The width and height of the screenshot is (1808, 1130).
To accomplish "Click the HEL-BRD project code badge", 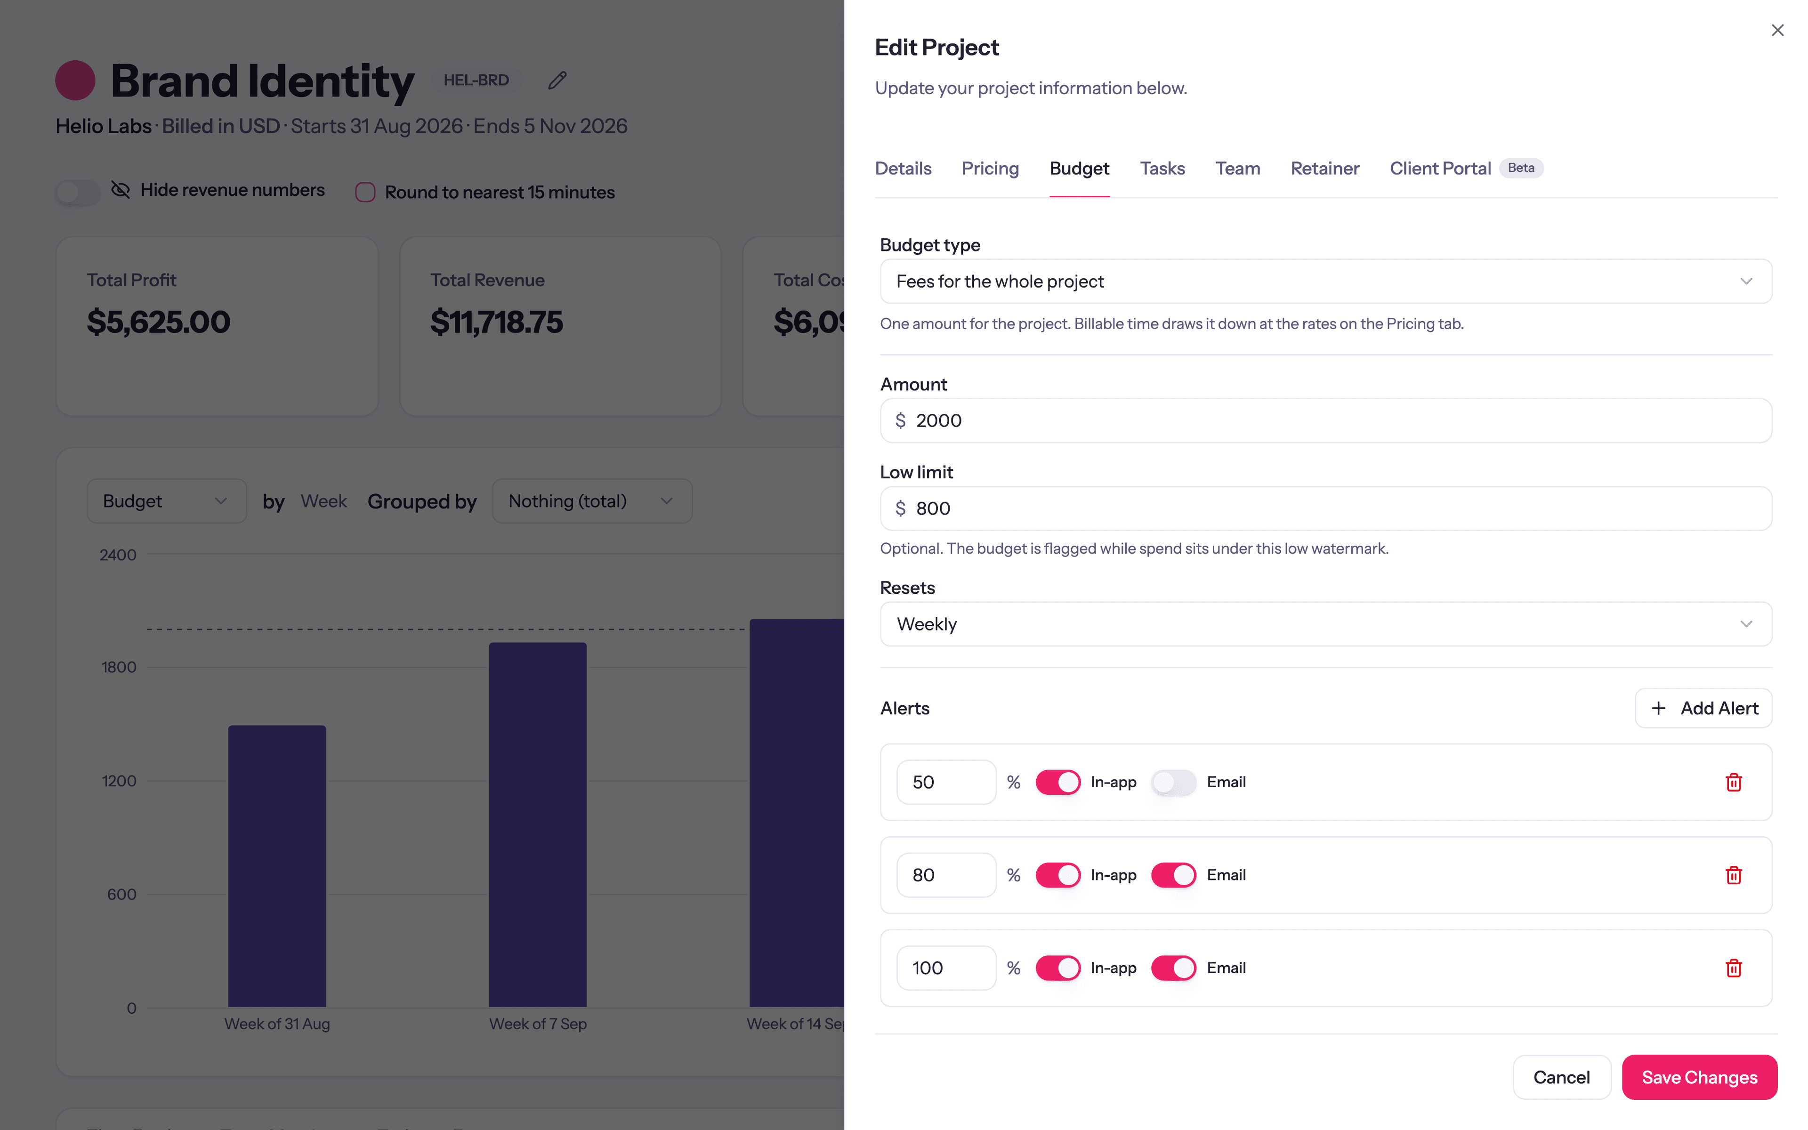I will tap(476, 80).
